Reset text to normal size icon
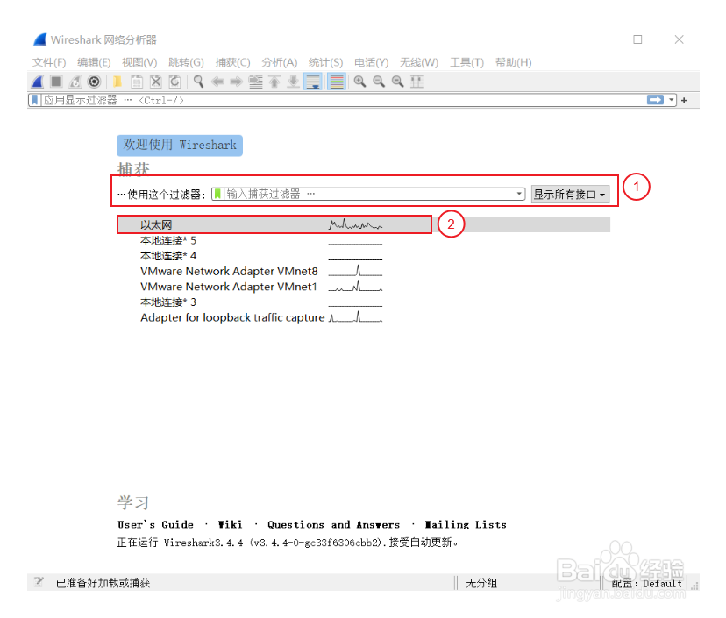 [398, 82]
